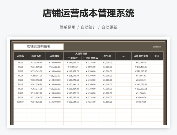This screenshot has height=135, width=177.
Task: Select the 分店3 row name cell
Action: point(20,71)
